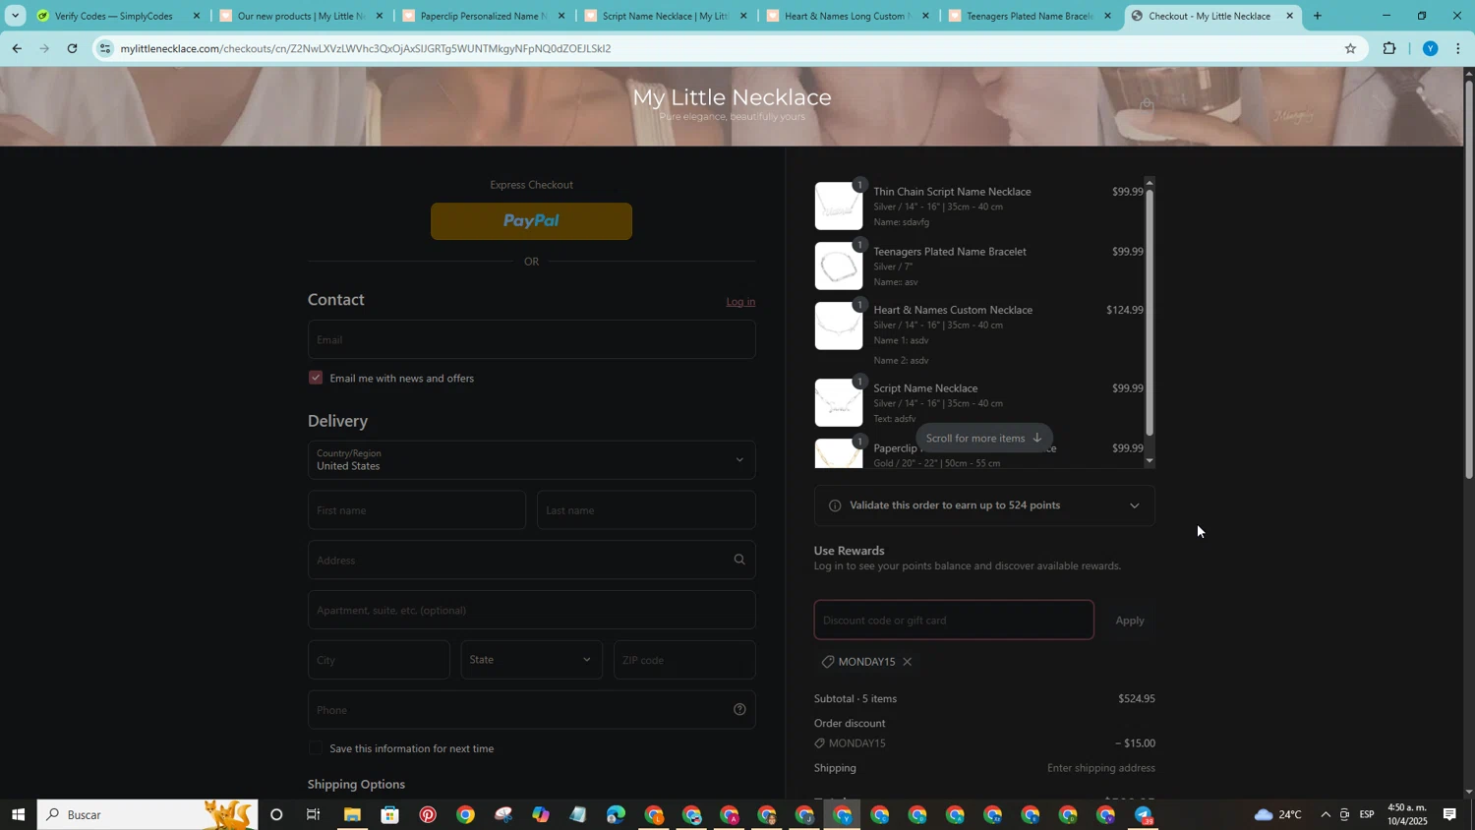The width and height of the screenshot is (1475, 830).
Task: Click the Phone help question icon
Action: tap(739, 710)
